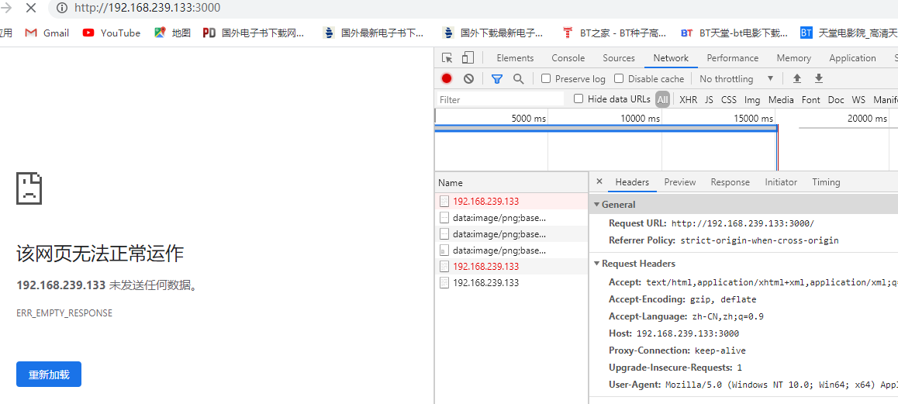Filter requests by Img
Screen dimensions: 898x404
coord(752,100)
